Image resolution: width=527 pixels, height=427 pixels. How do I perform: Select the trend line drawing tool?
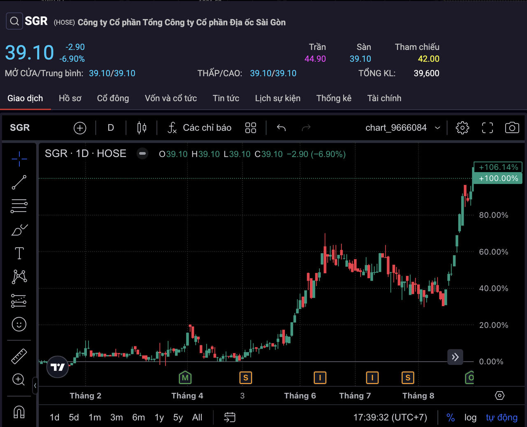pyautogui.click(x=19, y=182)
